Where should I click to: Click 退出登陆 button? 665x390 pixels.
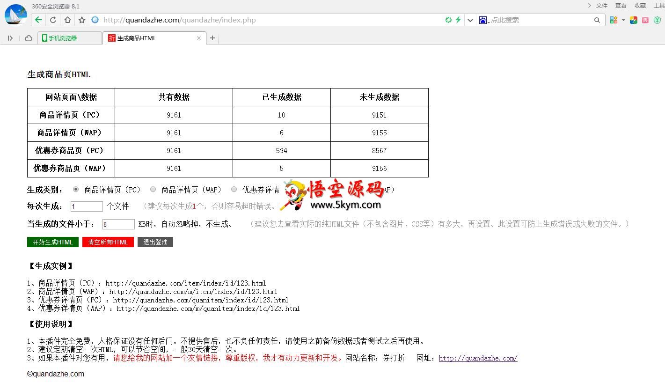[x=155, y=242]
